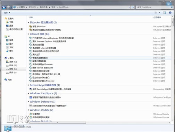Select 管理浏览器加载项 item
Screen dimensions: 175x132
[x=40, y=58]
